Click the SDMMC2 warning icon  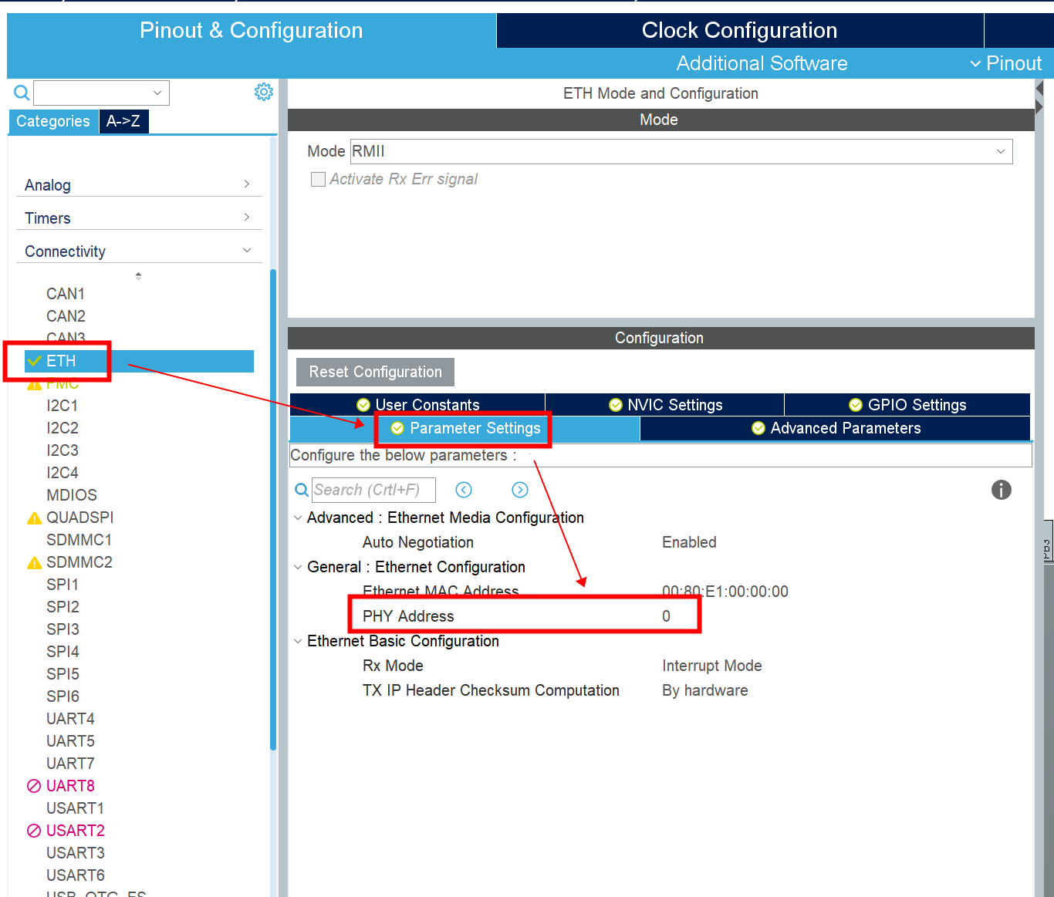click(34, 563)
